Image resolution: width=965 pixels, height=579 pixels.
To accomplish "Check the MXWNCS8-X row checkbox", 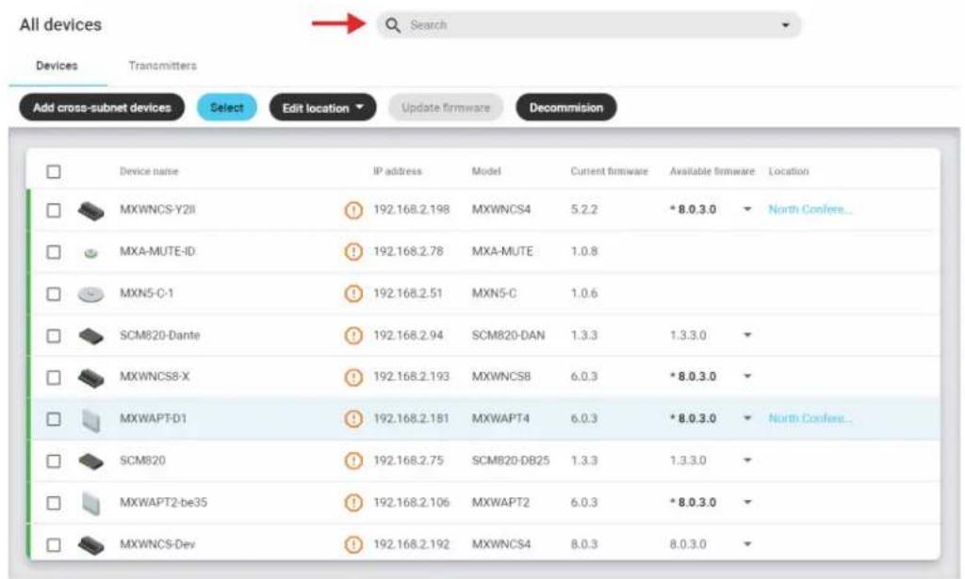I will 54,377.
